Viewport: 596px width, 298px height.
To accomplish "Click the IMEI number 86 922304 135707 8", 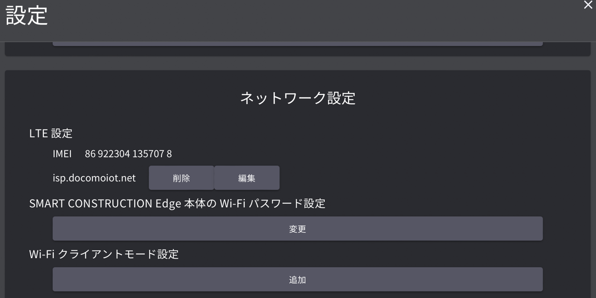I will (x=128, y=154).
